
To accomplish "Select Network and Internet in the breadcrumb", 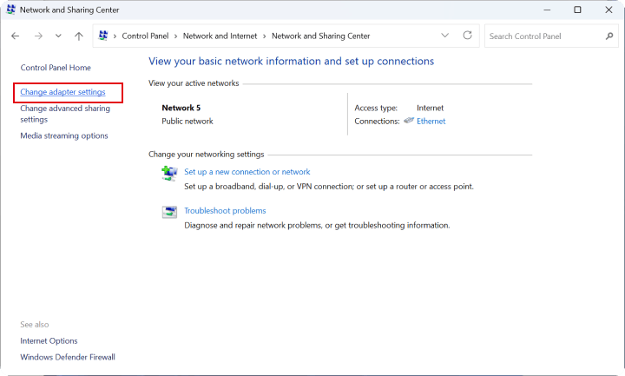I will point(220,36).
